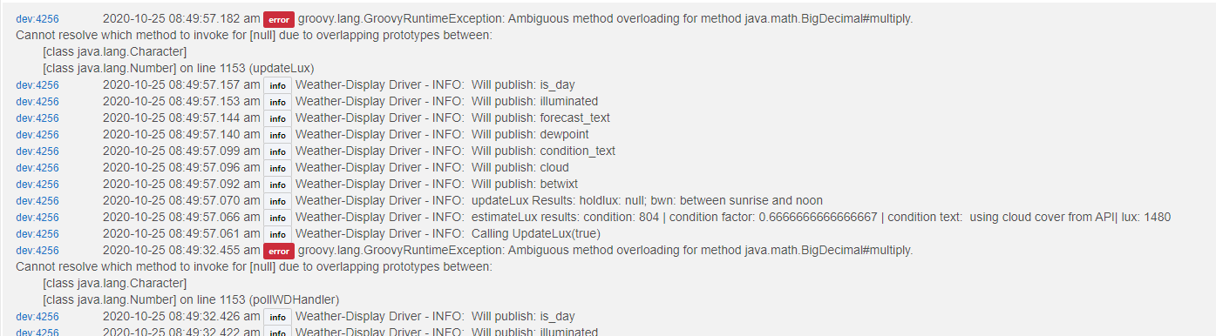Click info badge for betwixt entry
This screenshot has height=336, width=1216.
278,185
